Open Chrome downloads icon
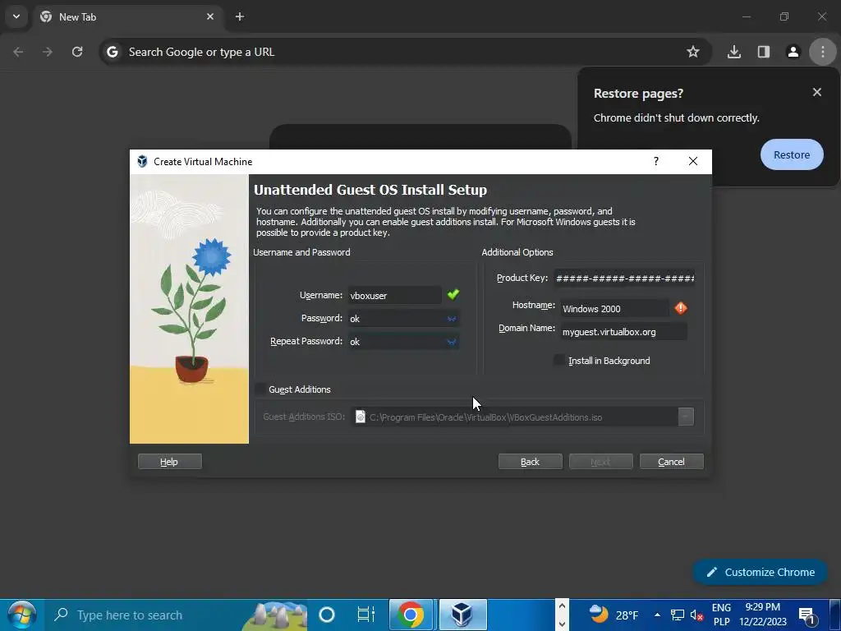 click(x=733, y=52)
